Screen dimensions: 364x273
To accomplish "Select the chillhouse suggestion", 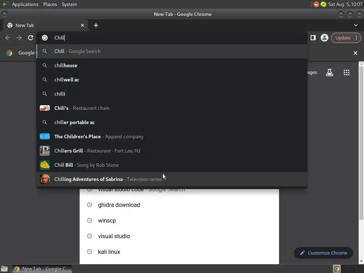I will coord(172,65).
